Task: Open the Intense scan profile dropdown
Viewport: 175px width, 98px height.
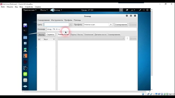Action: click(111, 24)
